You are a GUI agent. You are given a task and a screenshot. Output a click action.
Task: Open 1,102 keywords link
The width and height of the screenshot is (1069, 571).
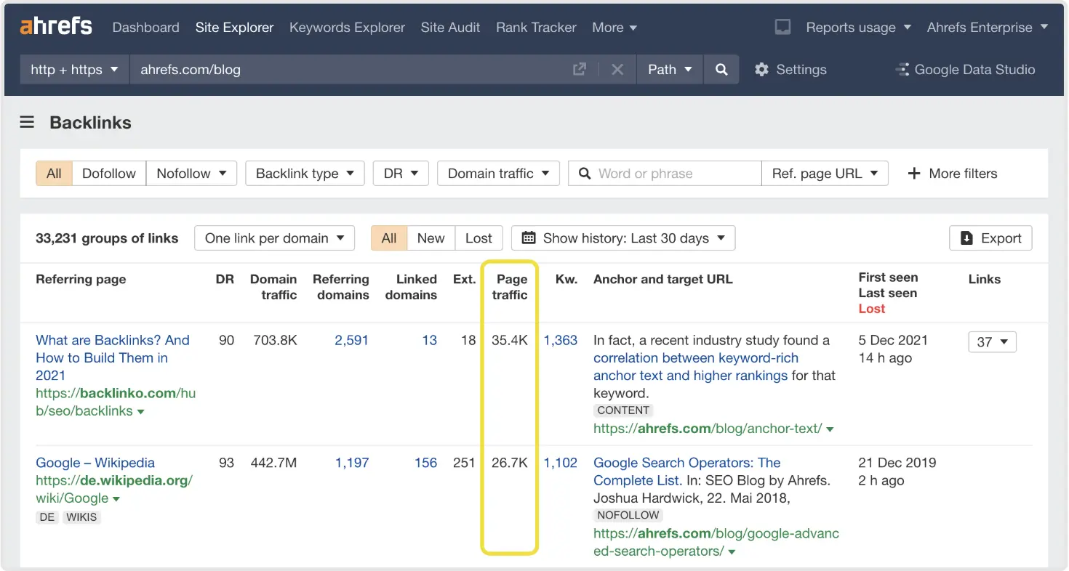tap(561, 463)
